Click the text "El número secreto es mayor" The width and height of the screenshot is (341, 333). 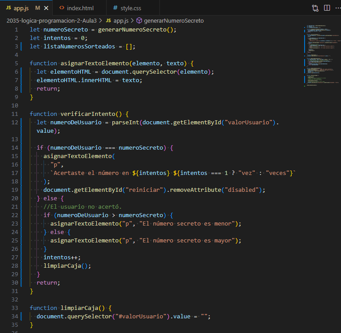point(187,241)
